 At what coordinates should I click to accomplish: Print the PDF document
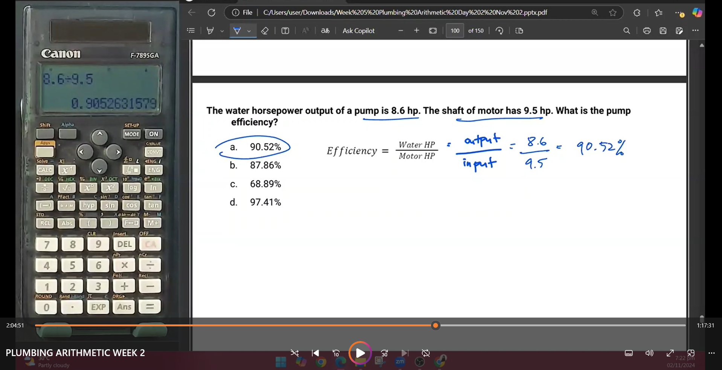647,31
